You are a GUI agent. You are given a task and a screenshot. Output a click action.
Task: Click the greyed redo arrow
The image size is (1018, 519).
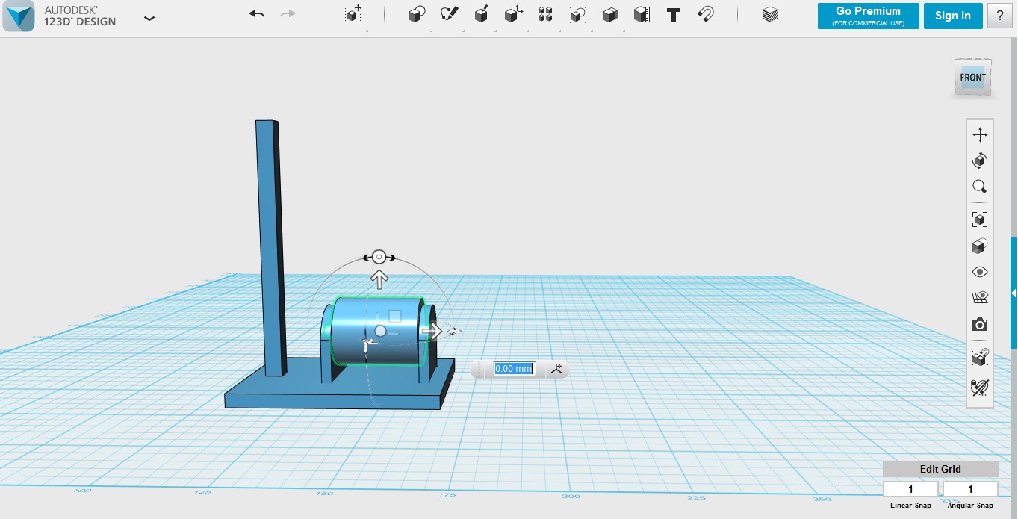point(288,14)
